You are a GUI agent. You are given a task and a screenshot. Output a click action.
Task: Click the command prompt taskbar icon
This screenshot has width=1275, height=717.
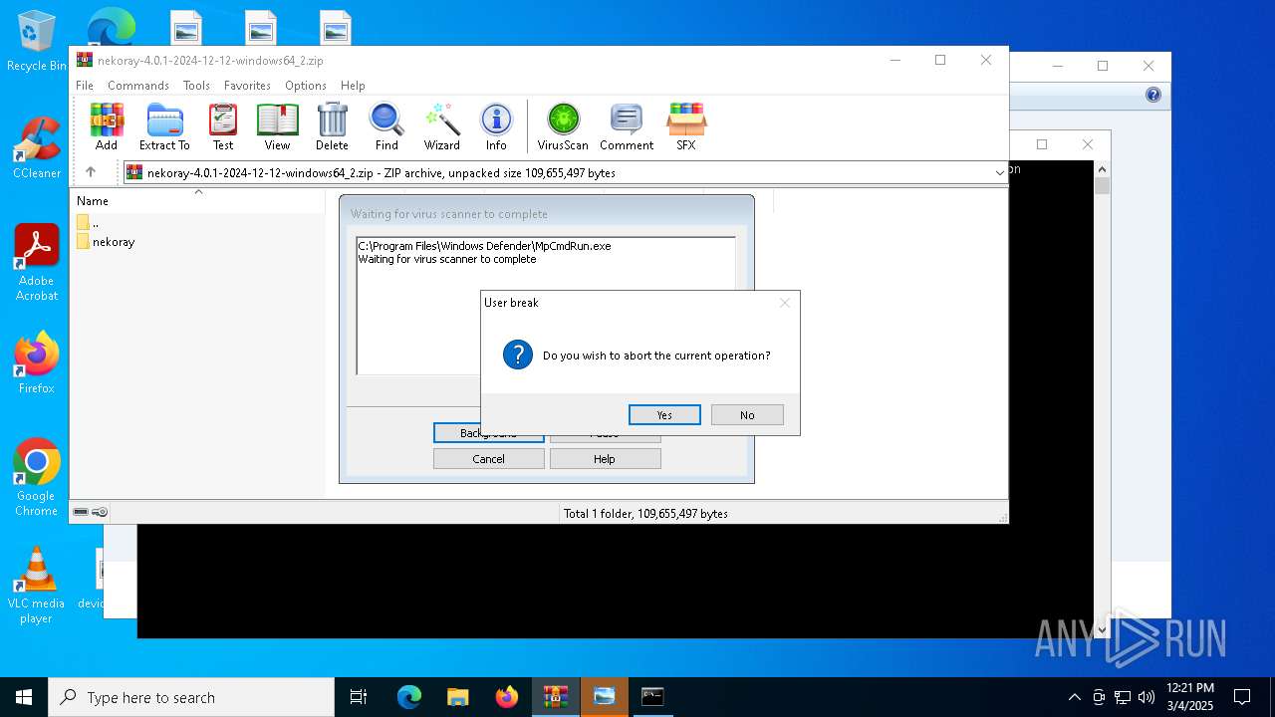652,697
